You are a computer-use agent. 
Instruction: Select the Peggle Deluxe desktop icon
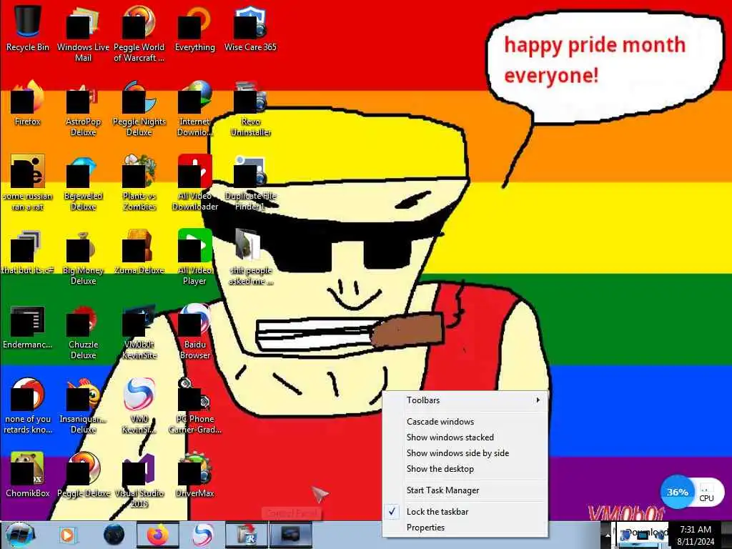tap(83, 475)
